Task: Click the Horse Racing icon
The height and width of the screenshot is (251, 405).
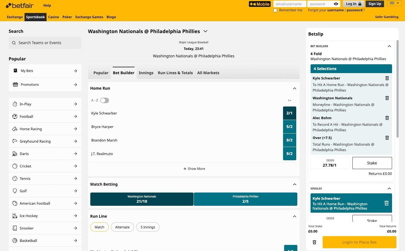Action: coord(15,129)
